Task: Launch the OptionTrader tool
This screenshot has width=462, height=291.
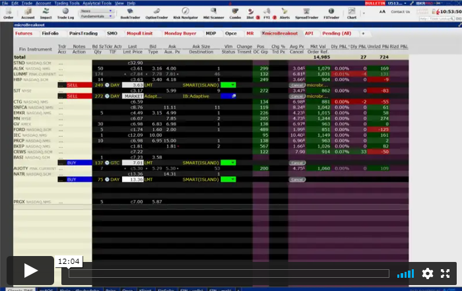Action: coord(156,14)
